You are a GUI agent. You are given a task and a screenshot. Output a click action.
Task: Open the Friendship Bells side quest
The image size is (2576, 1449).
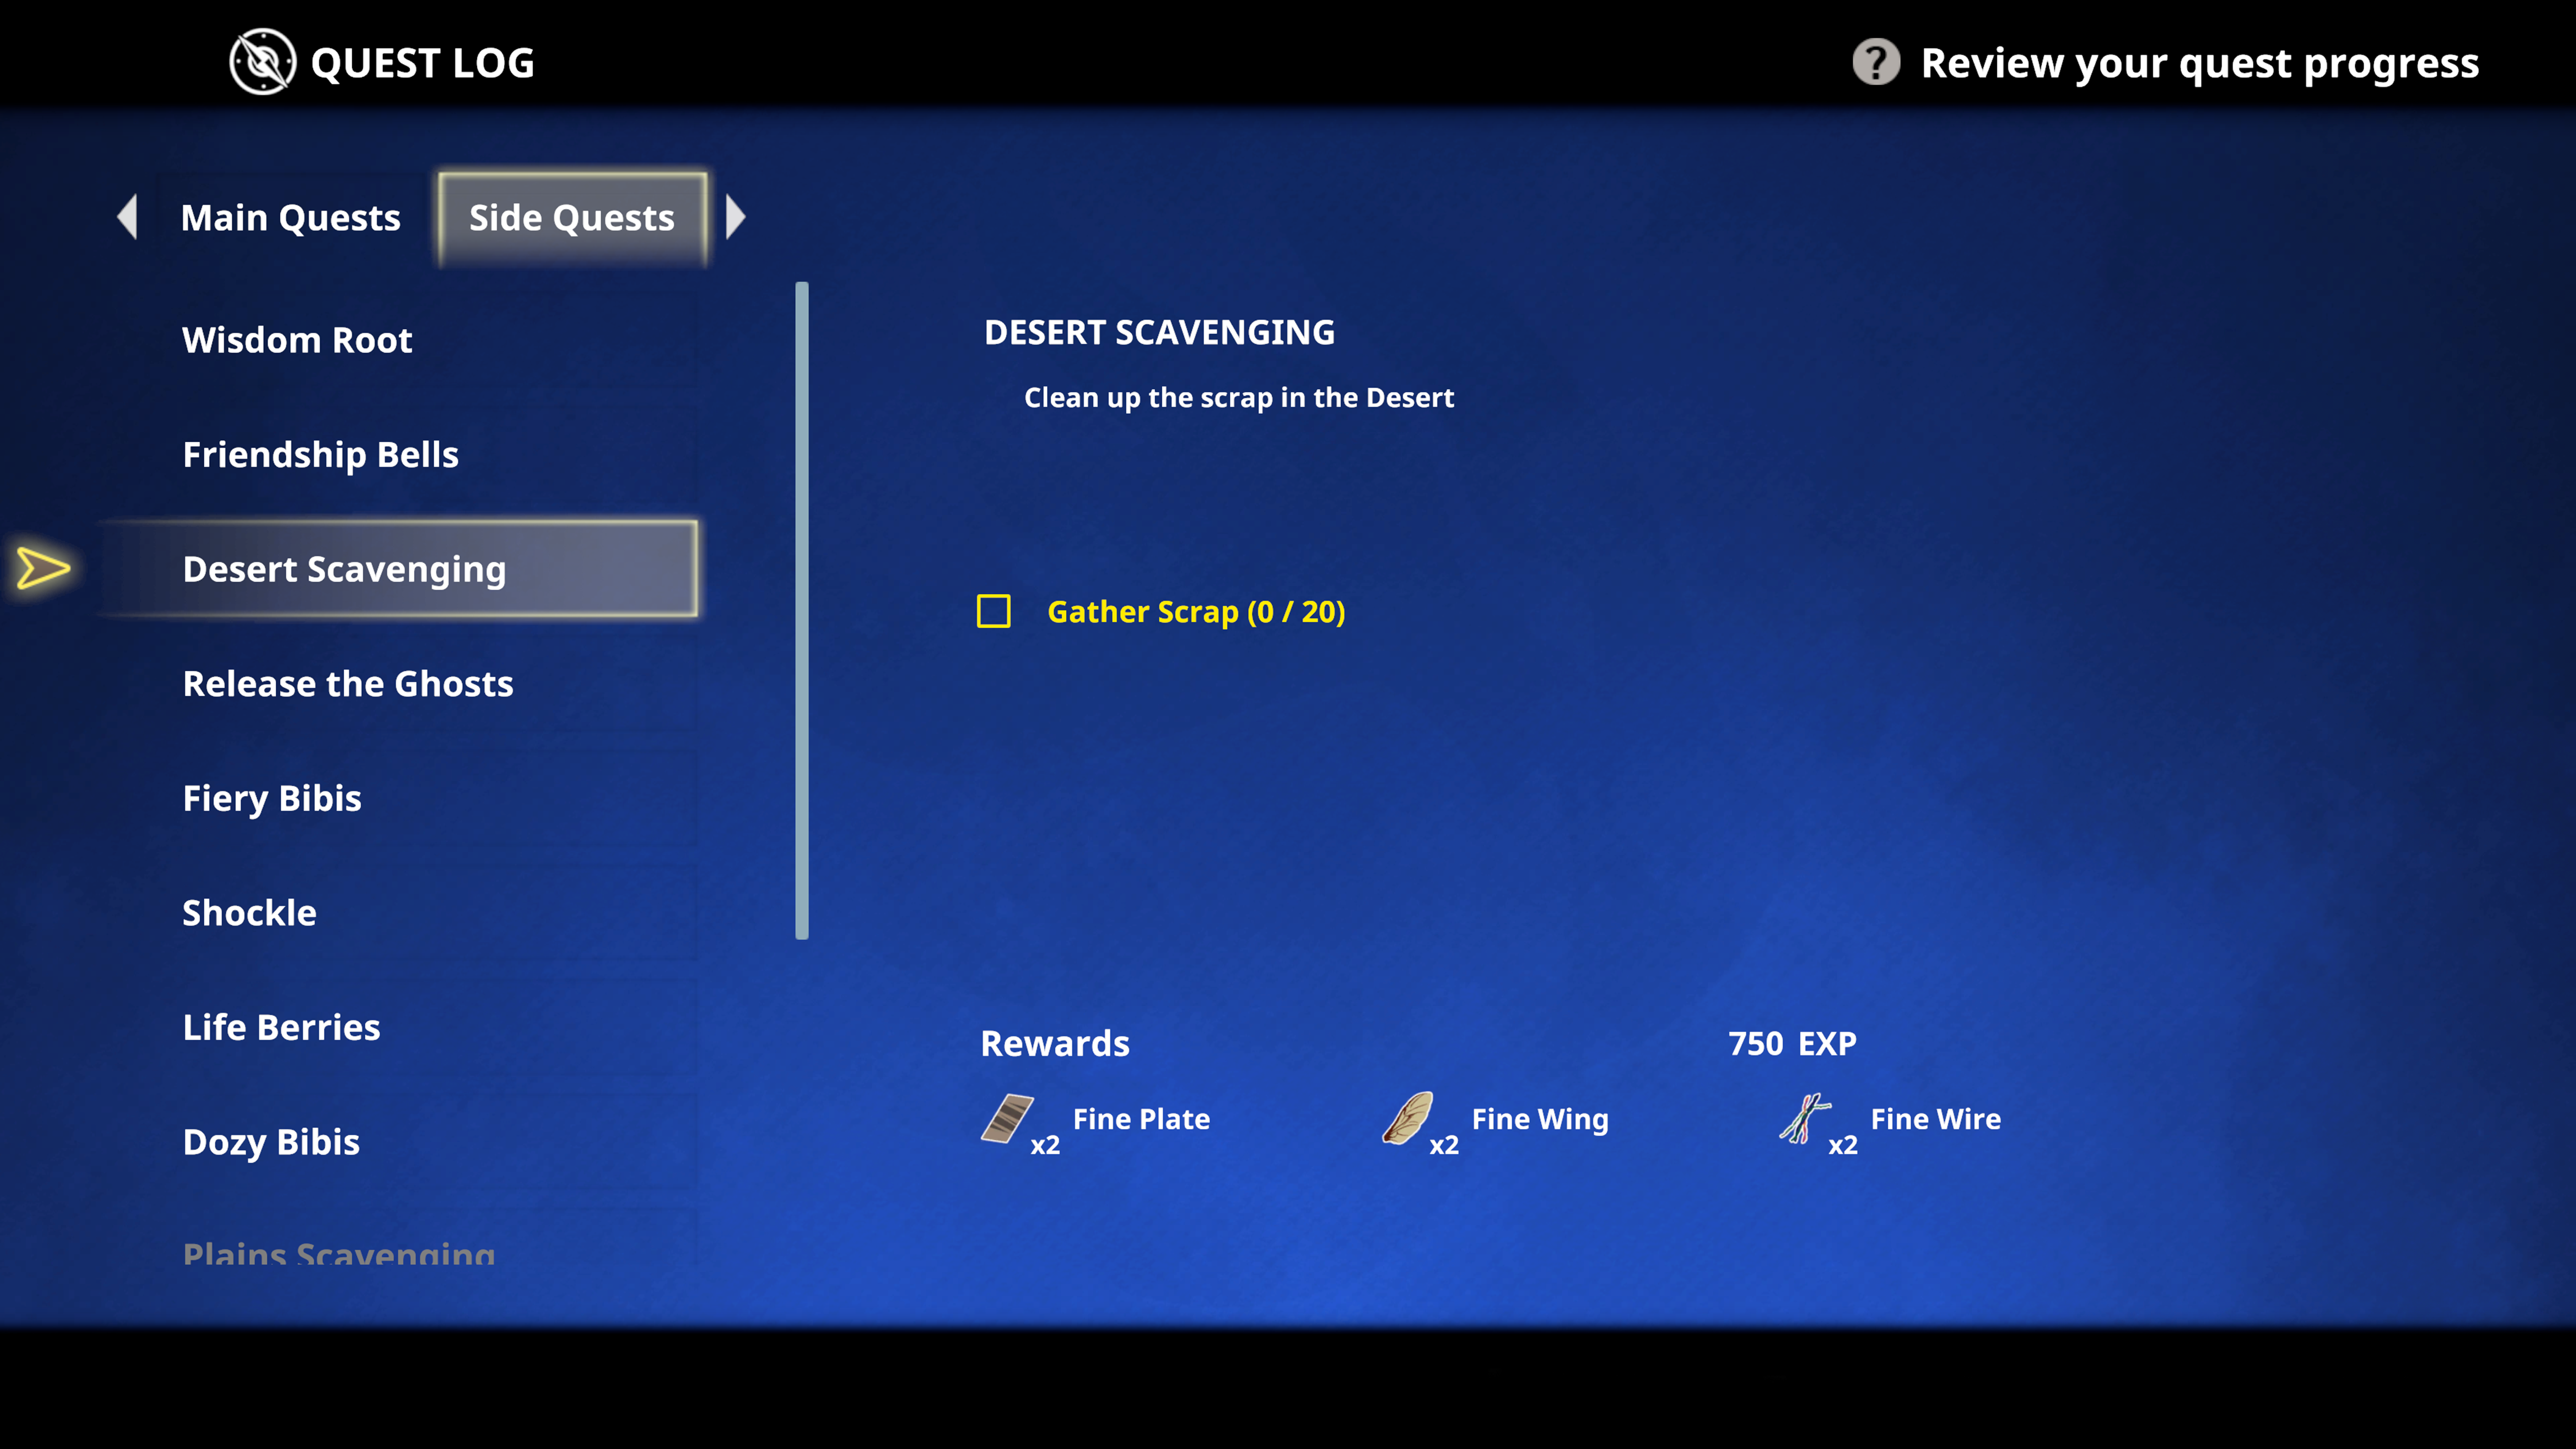pos(320,453)
